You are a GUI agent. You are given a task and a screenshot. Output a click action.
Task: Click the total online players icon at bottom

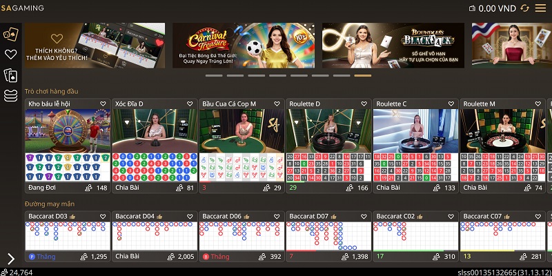click(4, 272)
